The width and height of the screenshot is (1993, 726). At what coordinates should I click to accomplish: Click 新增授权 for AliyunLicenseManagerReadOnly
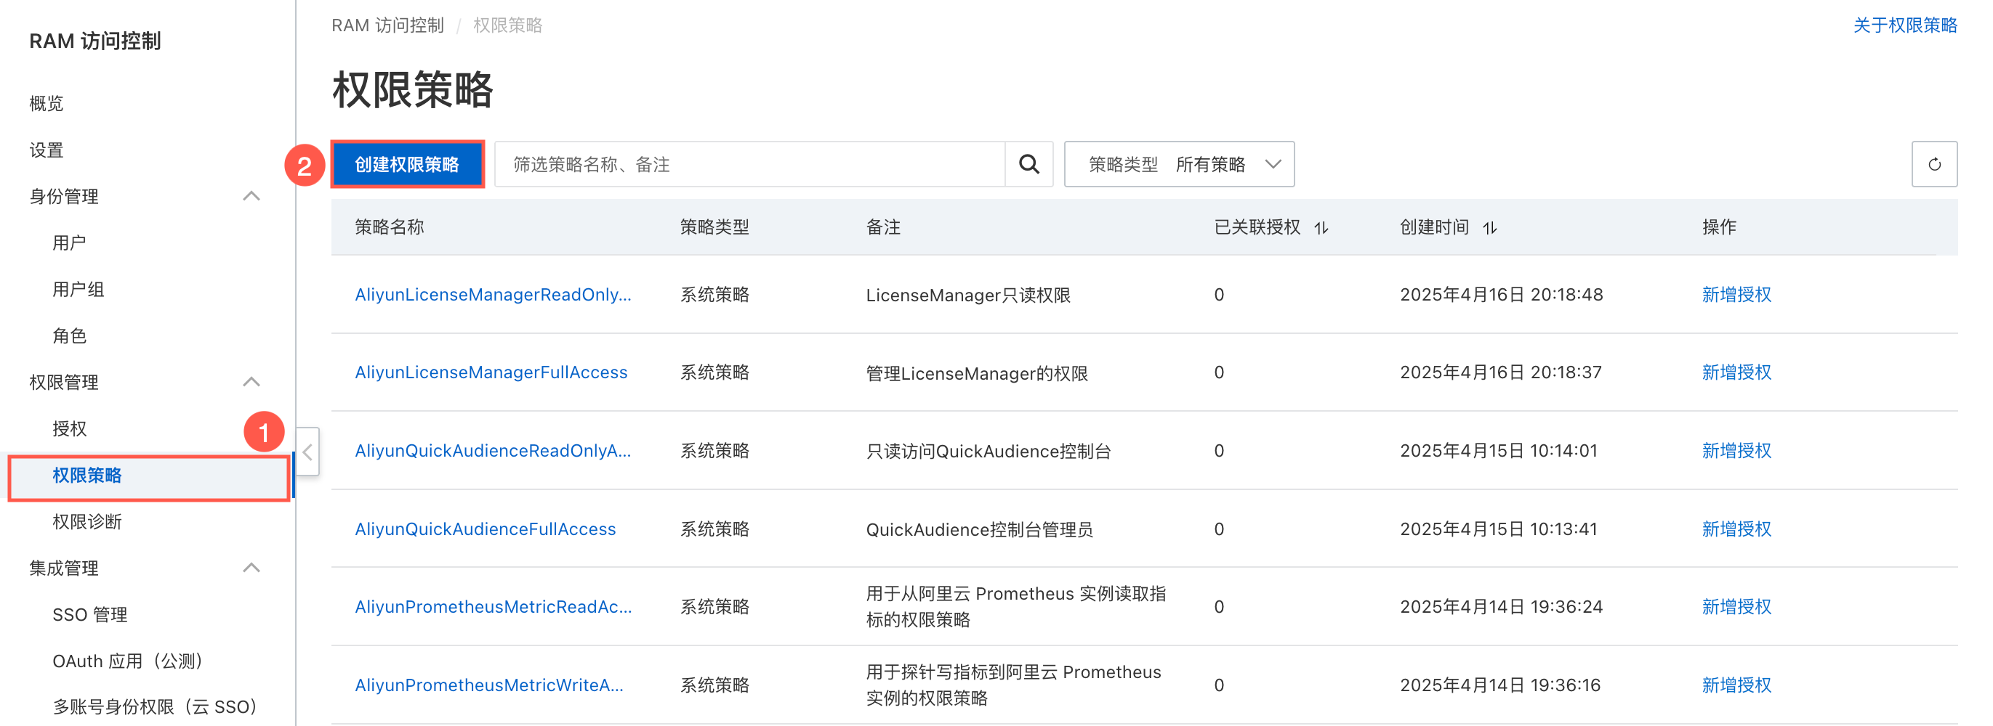coord(1736,295)
